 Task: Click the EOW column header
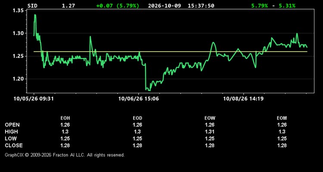pos(210,118)
